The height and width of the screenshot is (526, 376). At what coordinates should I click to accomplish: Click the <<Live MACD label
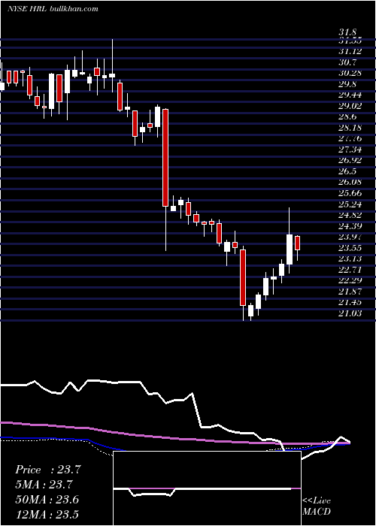click(x=317, y=506)
